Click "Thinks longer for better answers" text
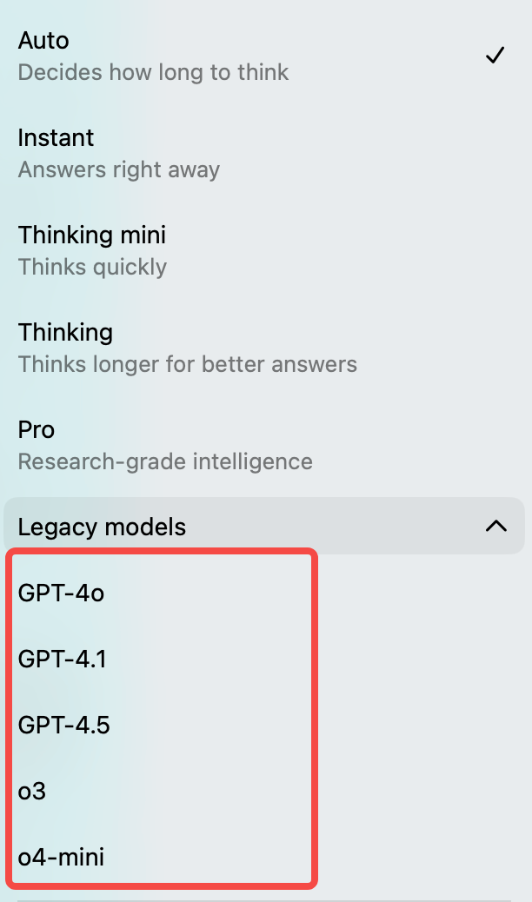Image resolution: width=532 pixels, height=902 pixels. click(187, 364)
